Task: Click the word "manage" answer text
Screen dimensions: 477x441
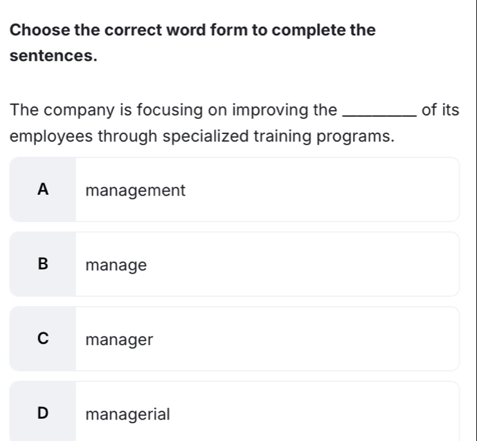Action: point(116,265)
